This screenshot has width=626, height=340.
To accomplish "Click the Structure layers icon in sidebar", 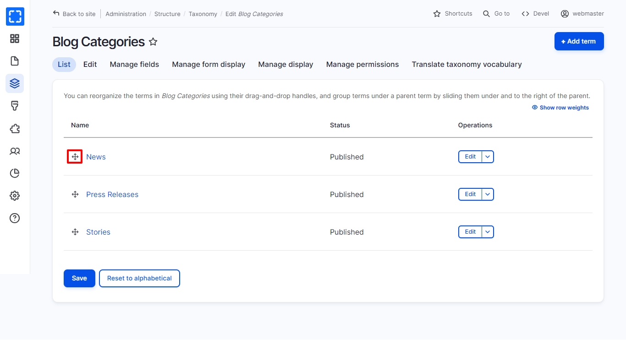I will click(15, 83).
